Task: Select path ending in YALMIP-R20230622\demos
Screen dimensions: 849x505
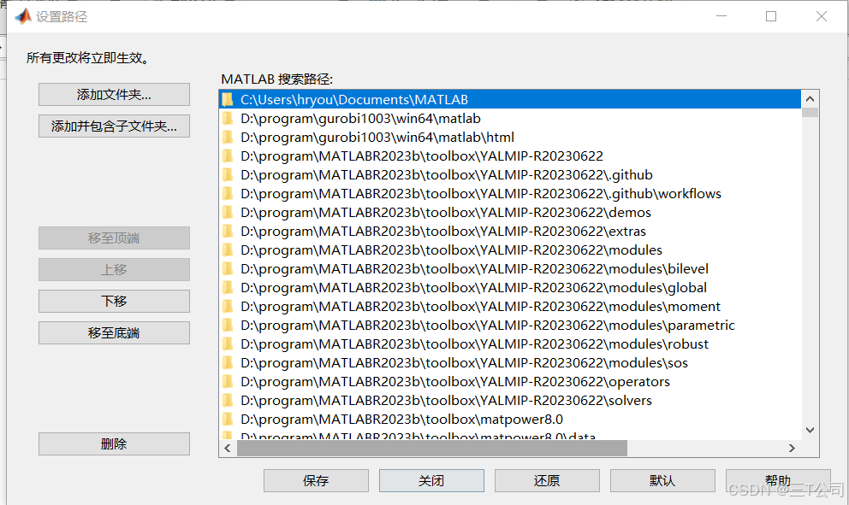Action: (x=510, y=213)
